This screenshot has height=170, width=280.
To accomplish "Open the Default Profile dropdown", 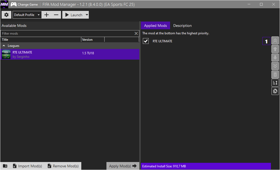I will pos(27,15).
